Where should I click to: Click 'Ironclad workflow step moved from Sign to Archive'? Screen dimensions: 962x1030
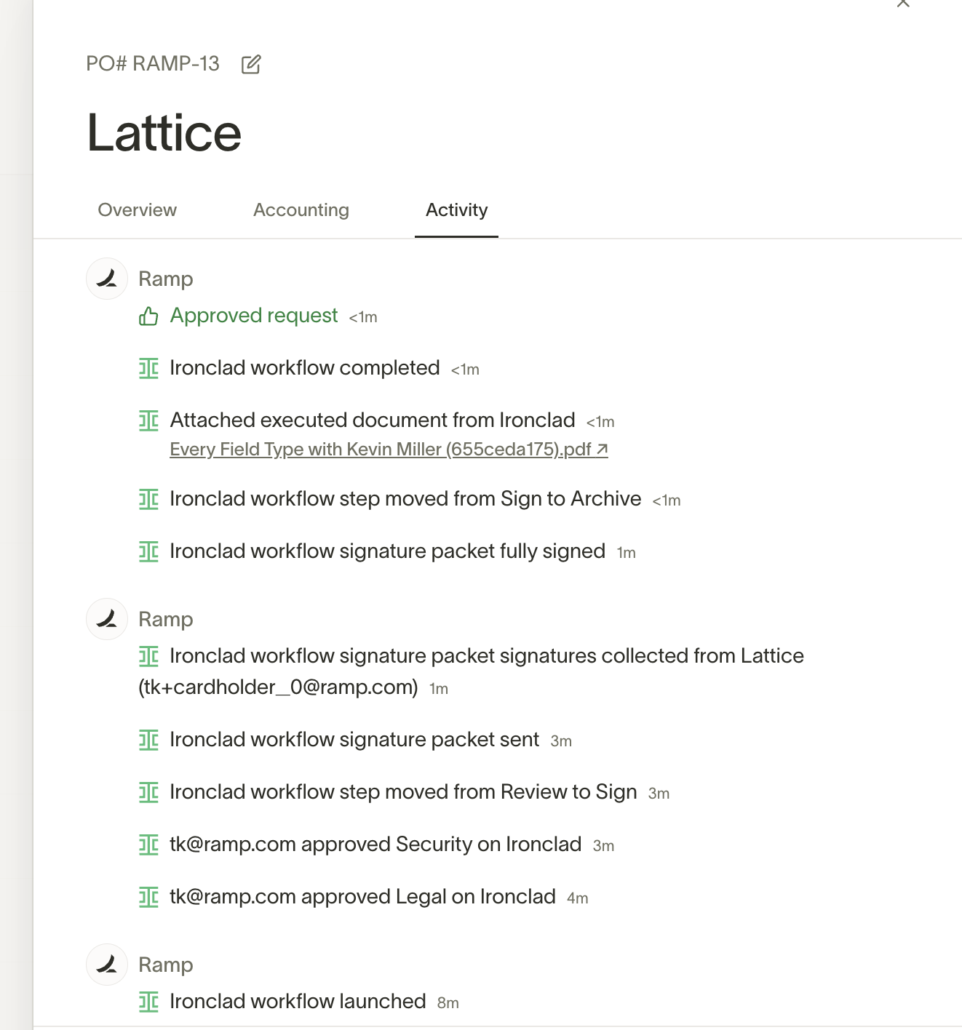pyautogui.click(x=405, y=499)
